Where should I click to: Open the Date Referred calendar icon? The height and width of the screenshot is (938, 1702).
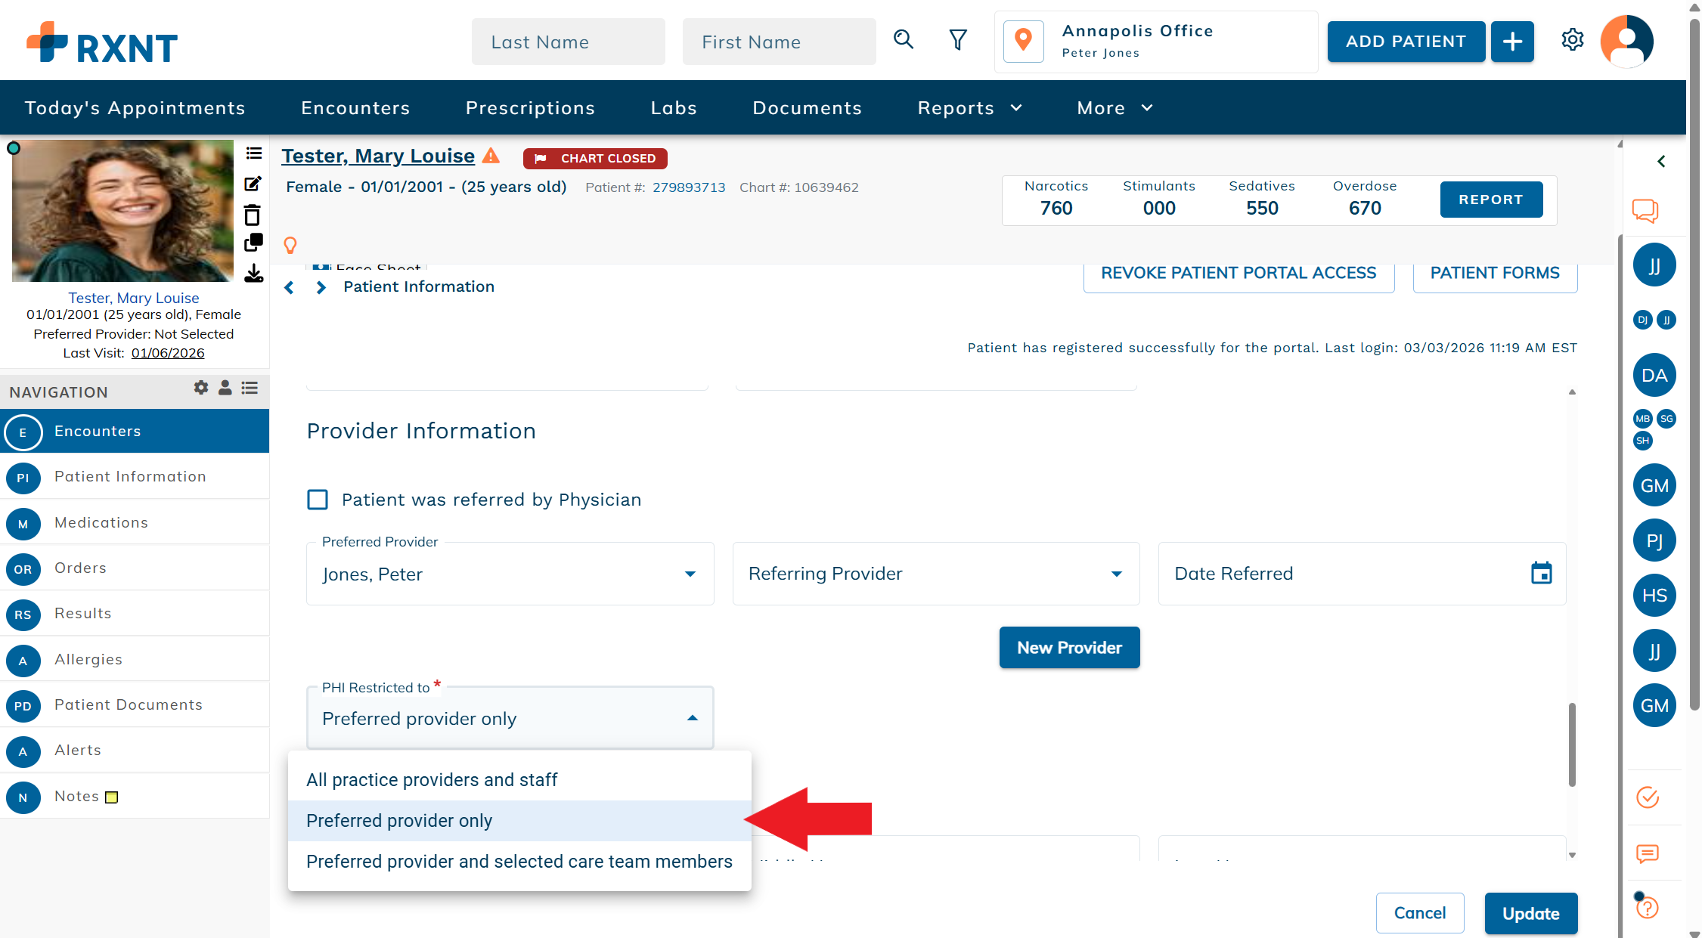(1541, 573)
